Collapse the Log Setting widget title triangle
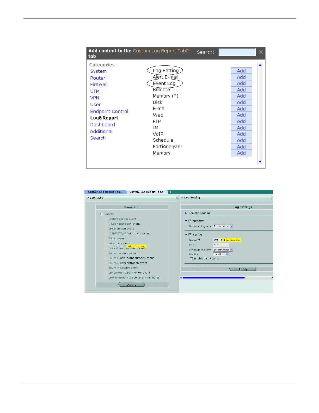 click(182, 198)
